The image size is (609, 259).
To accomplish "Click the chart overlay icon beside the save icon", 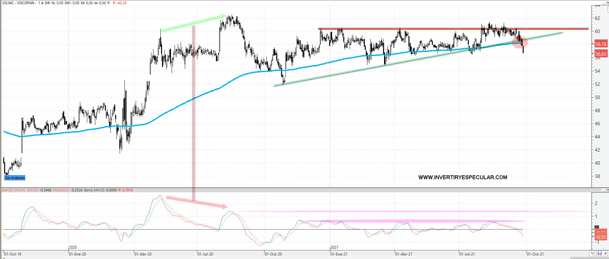I will click(x=592, y=253).
